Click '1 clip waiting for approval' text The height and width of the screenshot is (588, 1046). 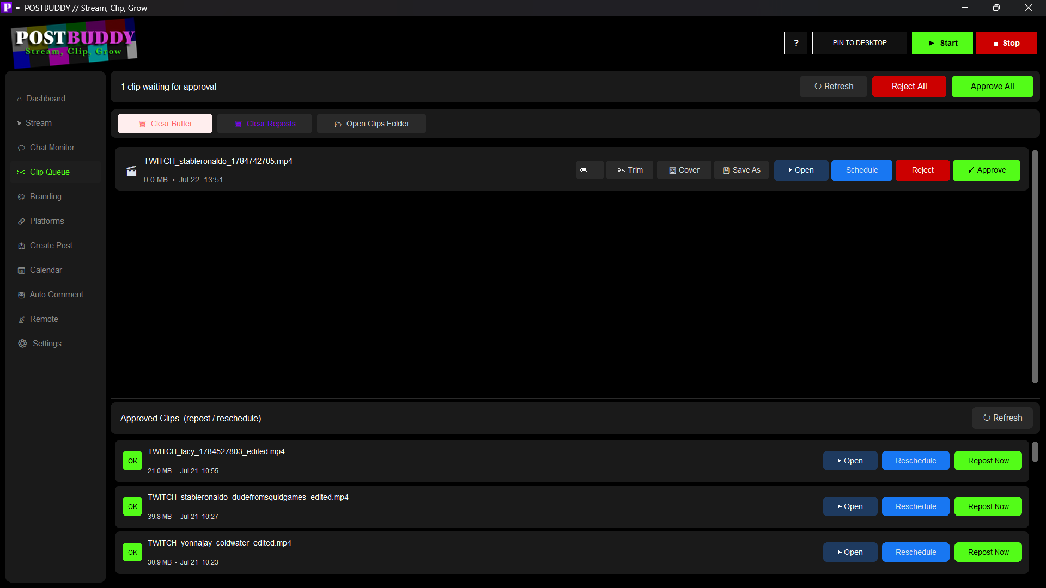coord(168,87)
